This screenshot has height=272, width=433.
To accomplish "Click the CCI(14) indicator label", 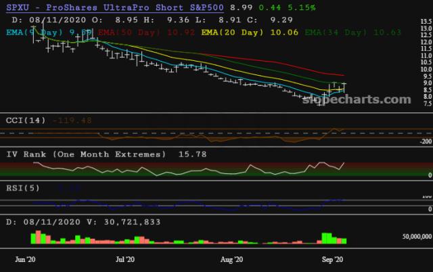I will [x=26, y=120].
